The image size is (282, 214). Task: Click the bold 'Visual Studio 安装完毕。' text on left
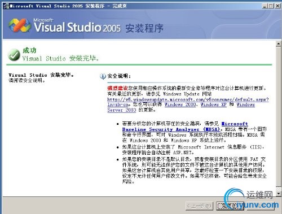click(41, 75)
